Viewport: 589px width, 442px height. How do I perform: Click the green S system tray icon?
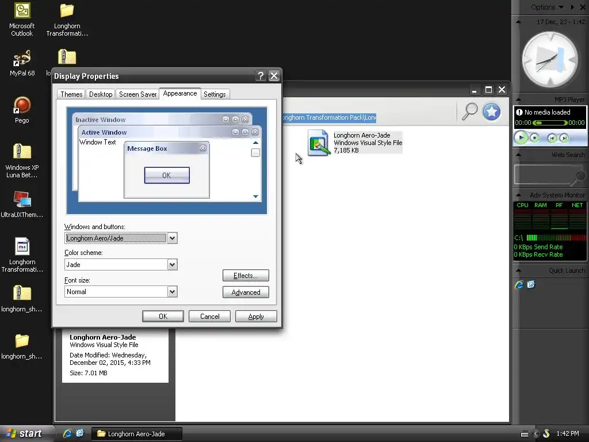[546, 434]
